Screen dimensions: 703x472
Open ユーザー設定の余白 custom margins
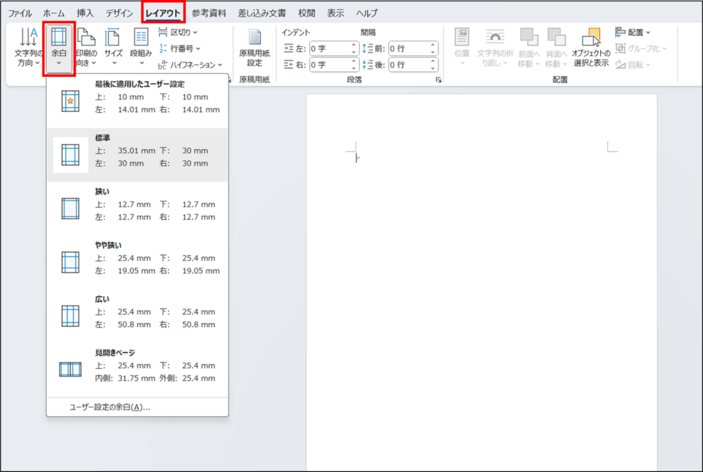(137, 407)
